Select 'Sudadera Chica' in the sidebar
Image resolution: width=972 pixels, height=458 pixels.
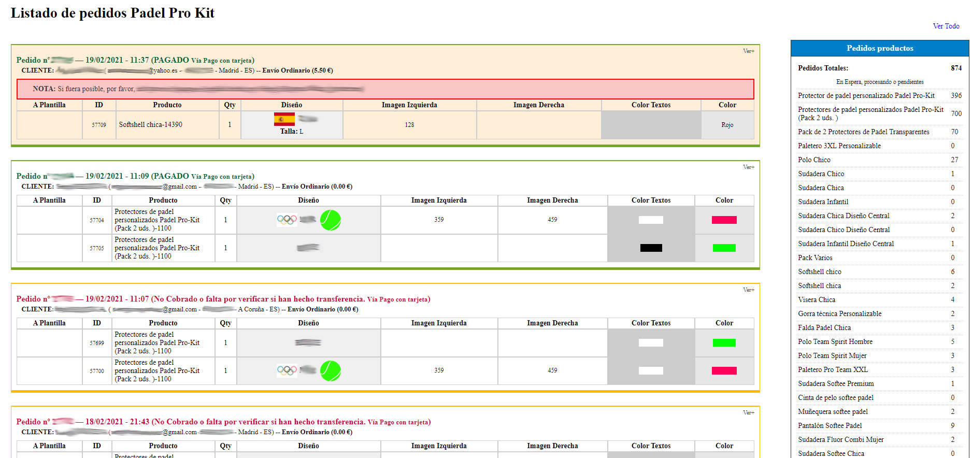880,188
